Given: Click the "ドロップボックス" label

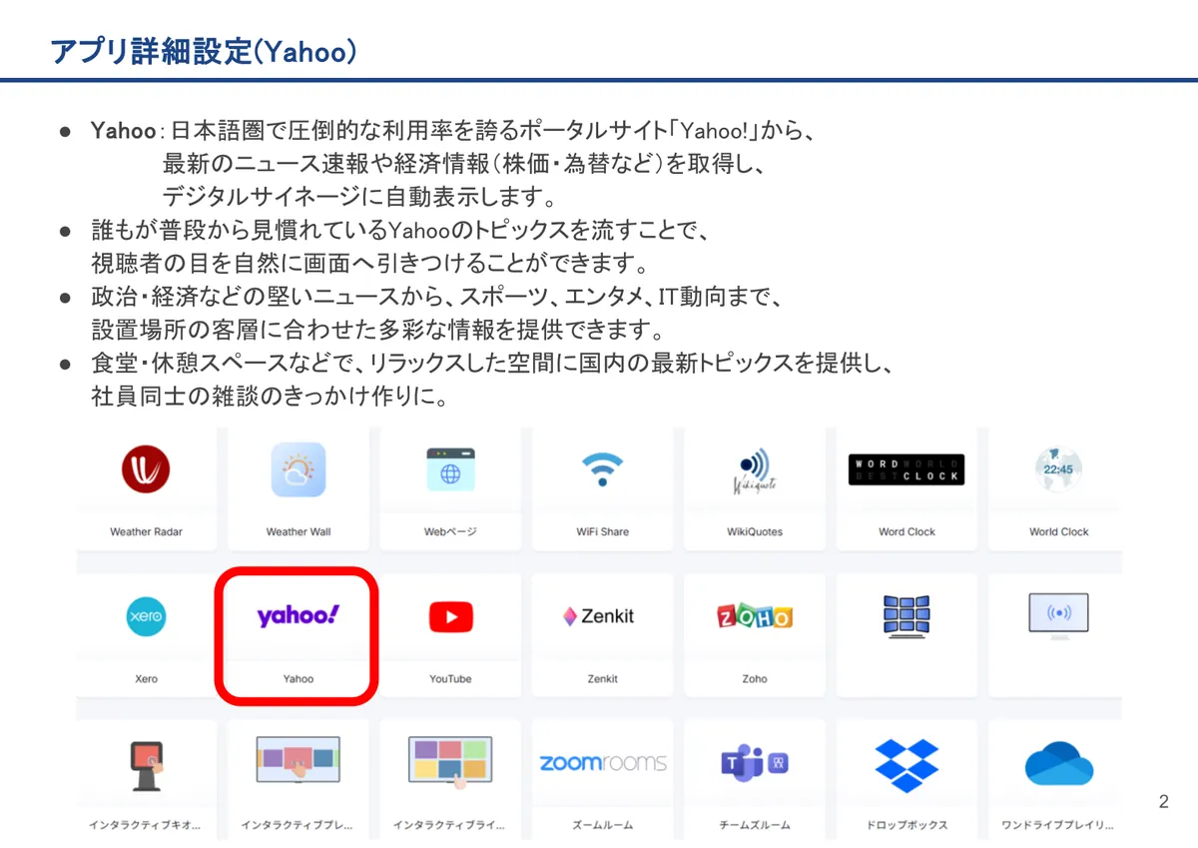Looking at the screenshot, I should click(x=906, y=826).
